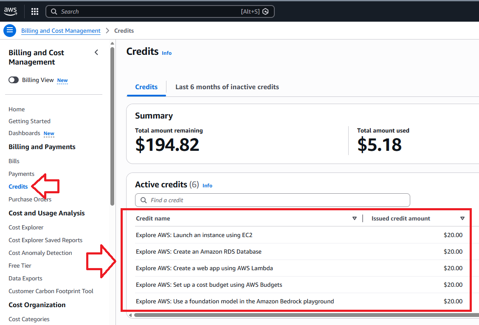Click the Issued credit amount column header

pyautogui.click(x=400, y=219)
